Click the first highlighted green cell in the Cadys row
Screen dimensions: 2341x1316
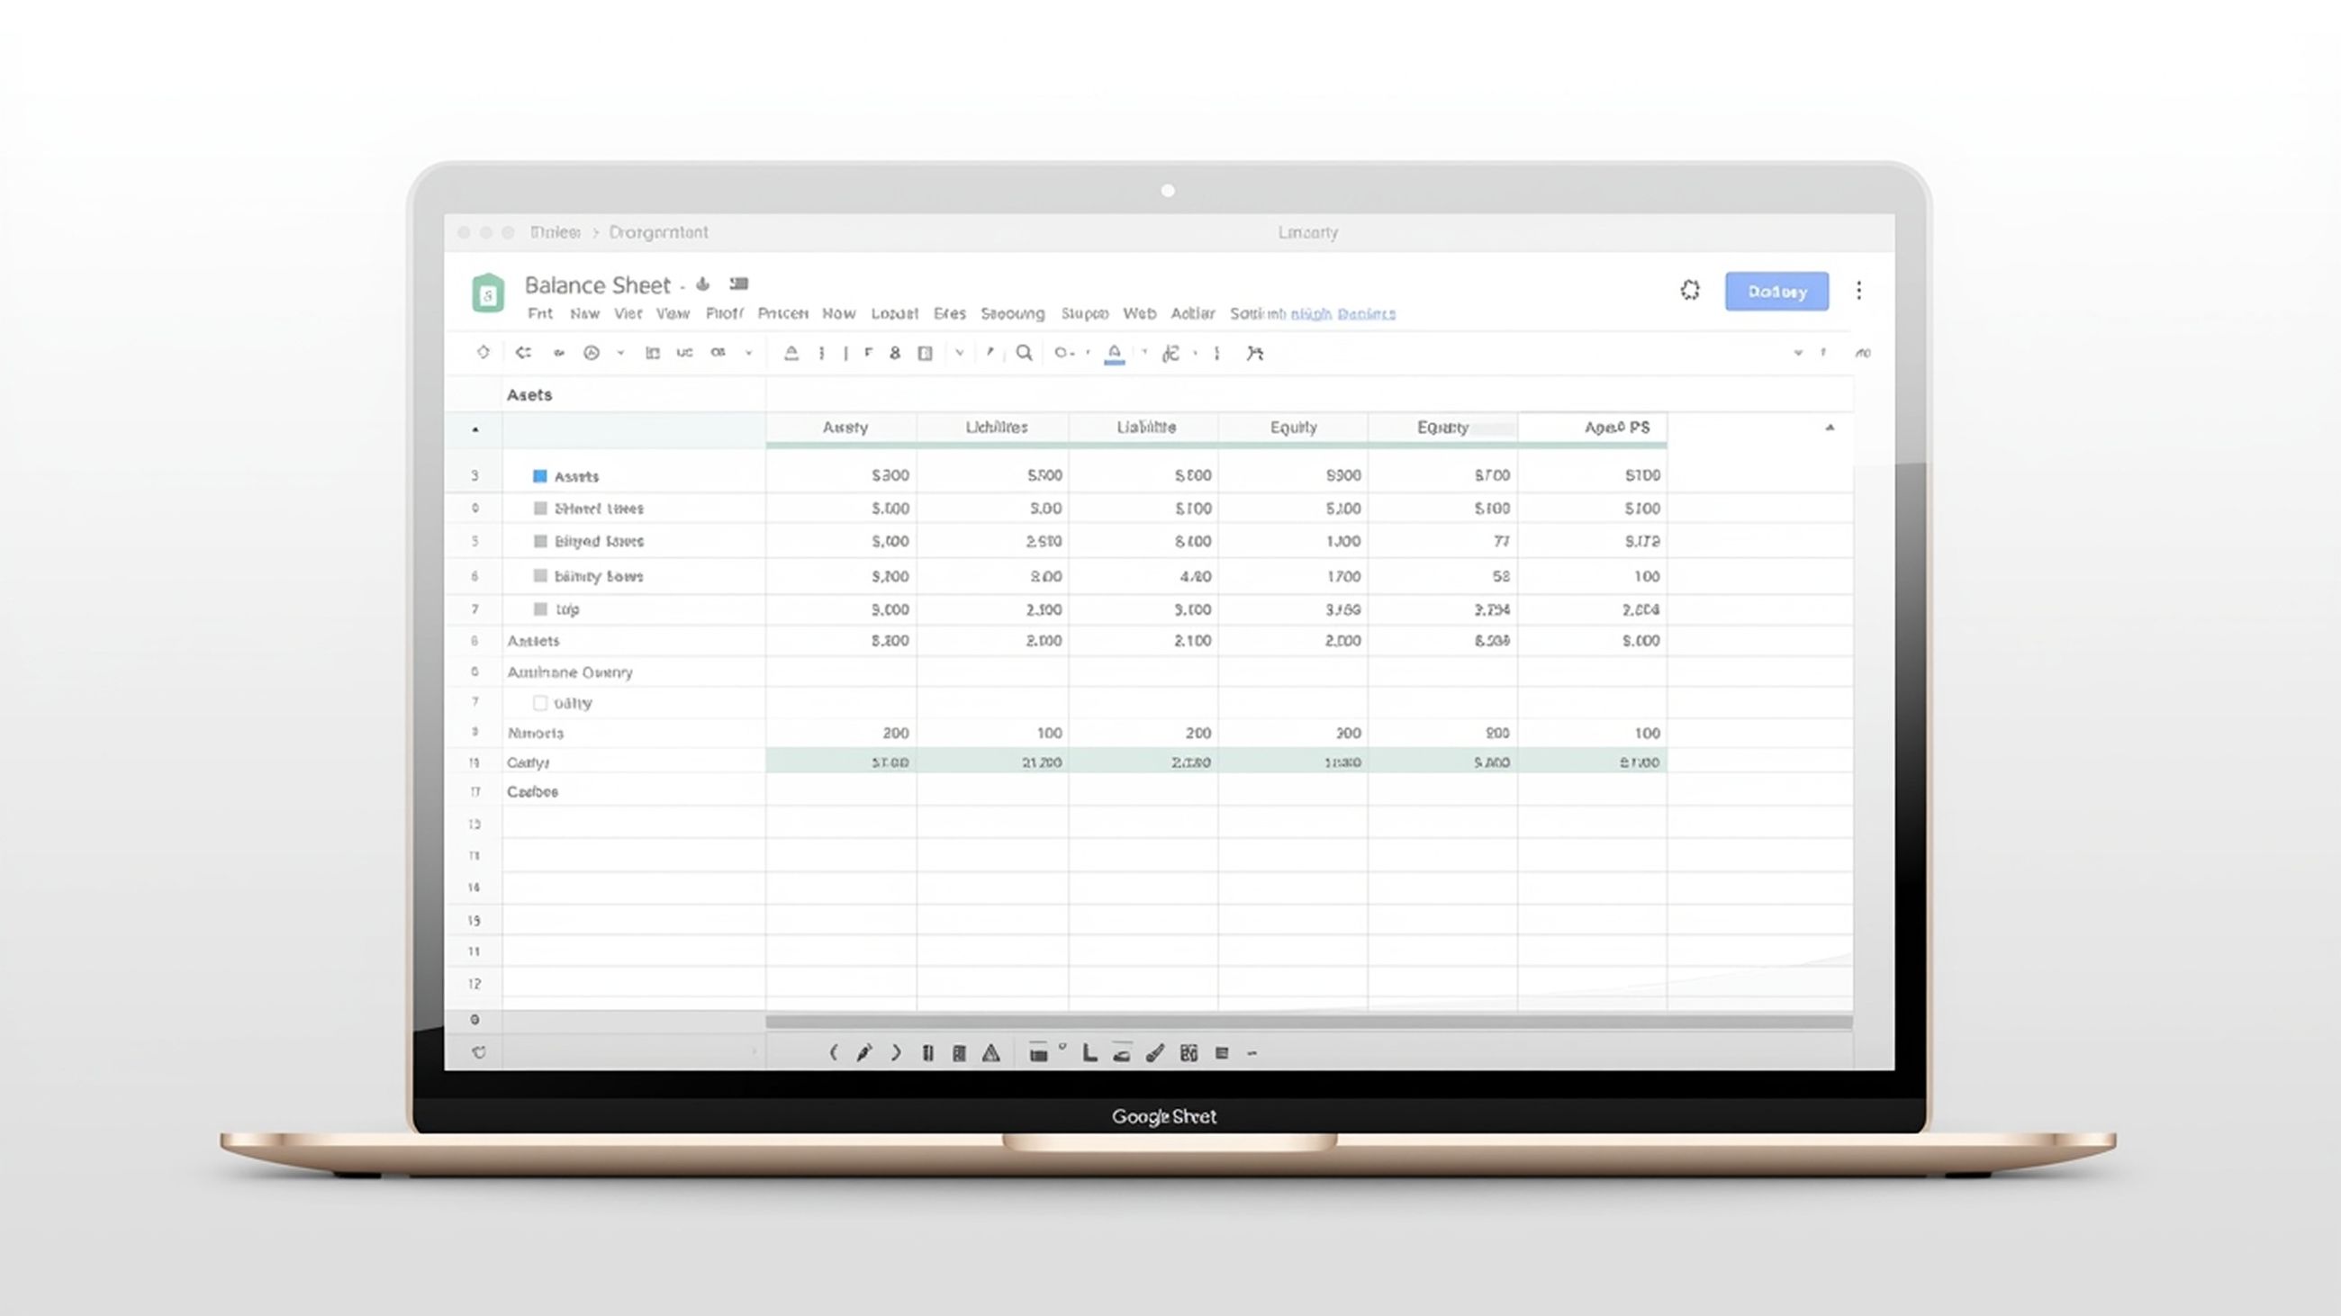point(841,762)
